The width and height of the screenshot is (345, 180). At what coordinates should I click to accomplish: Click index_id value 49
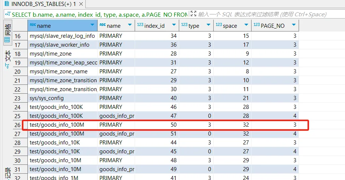[157, 169]
